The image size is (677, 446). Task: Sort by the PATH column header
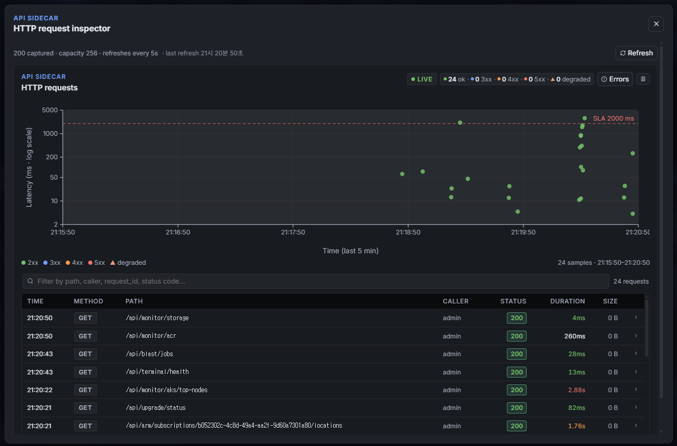[x=134, y=301]
